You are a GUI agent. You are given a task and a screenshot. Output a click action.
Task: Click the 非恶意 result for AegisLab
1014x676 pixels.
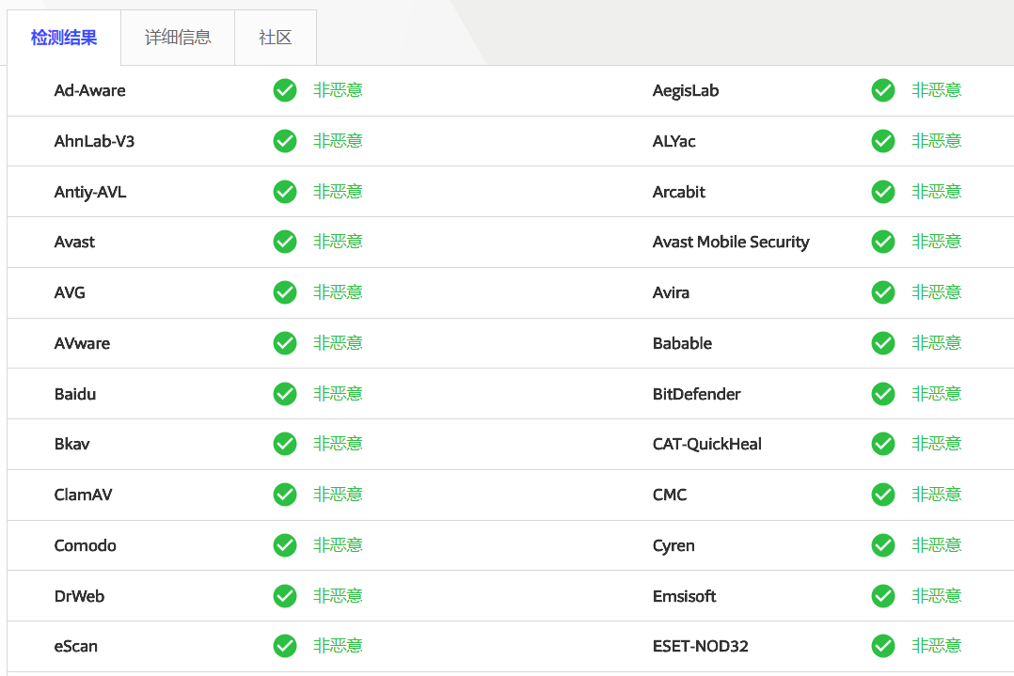coord(937,90)
